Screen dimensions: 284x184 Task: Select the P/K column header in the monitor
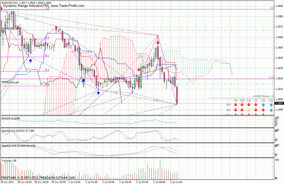(x=242, y=101)
